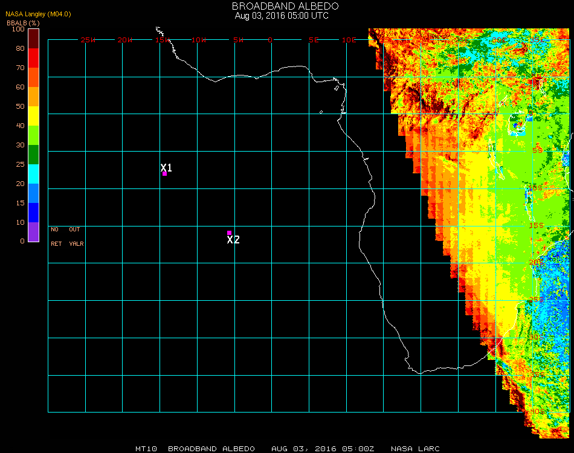Pick the purple 0–10% legend swatch
The image size is (574, 453).
tap(33, 232)
